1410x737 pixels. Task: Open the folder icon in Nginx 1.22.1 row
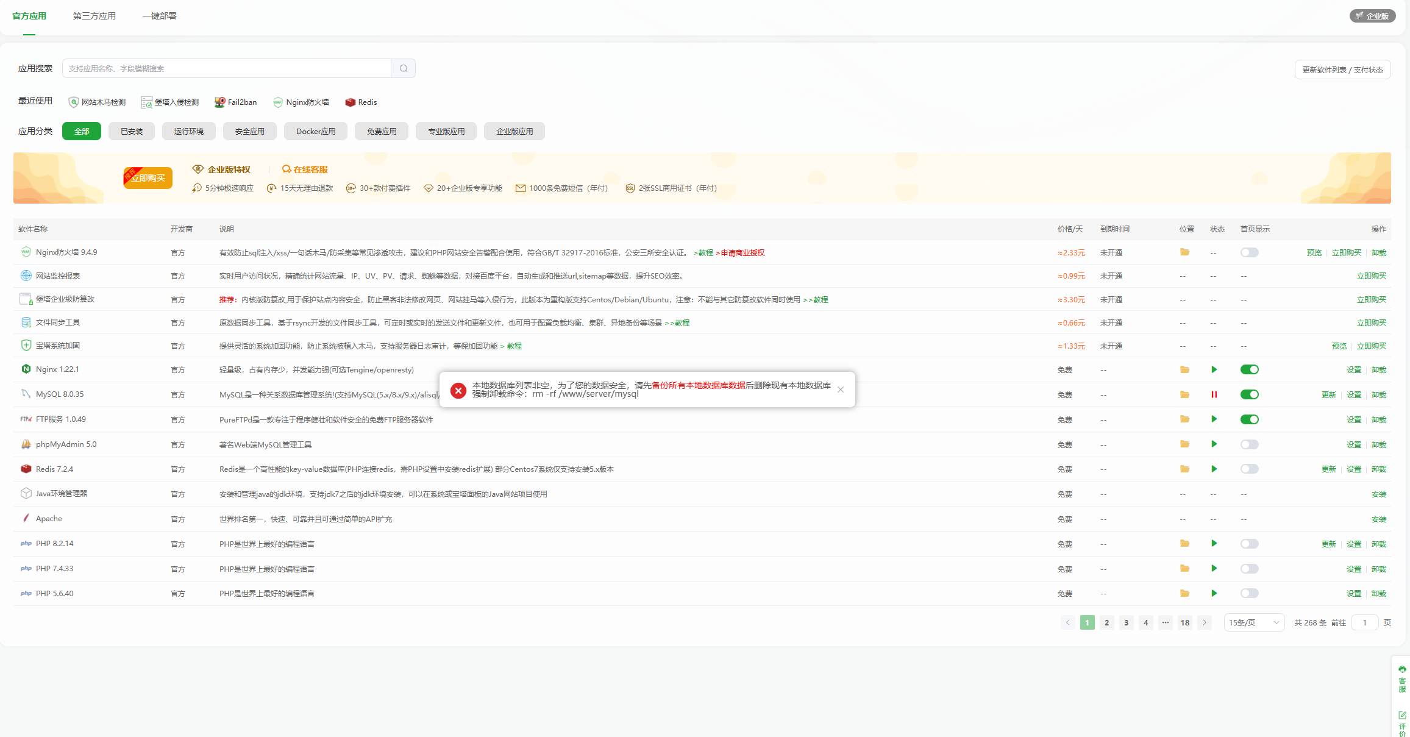[x=1184, y=369]
